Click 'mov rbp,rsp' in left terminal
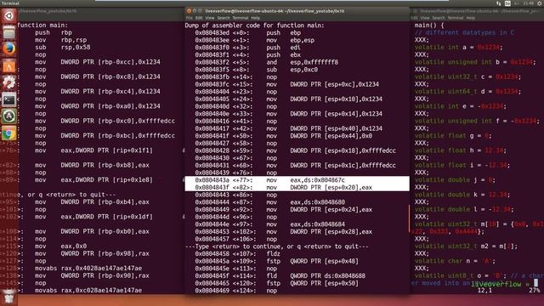The width and height of the screenshot is (544, 306). (x=60, y=40)
